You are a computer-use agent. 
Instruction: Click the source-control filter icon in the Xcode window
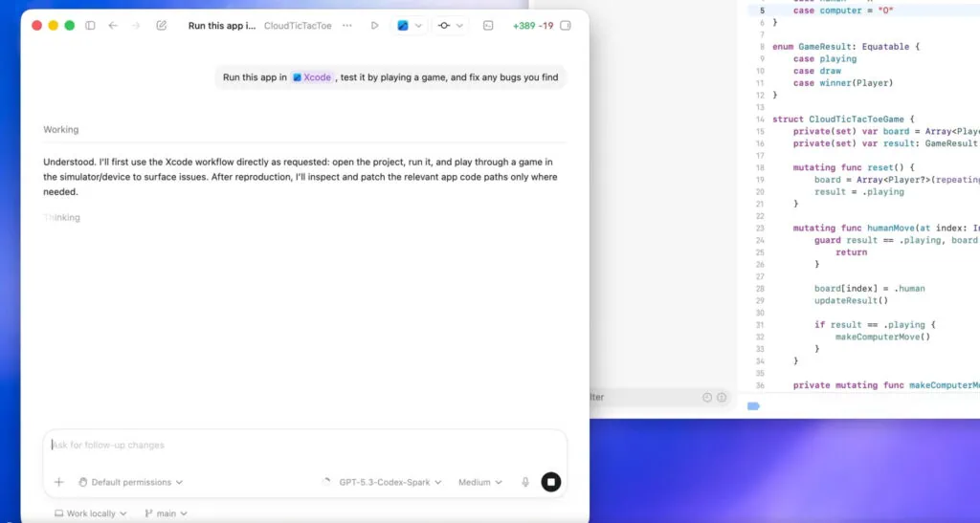pyautogui.click(x=722, y=397)
